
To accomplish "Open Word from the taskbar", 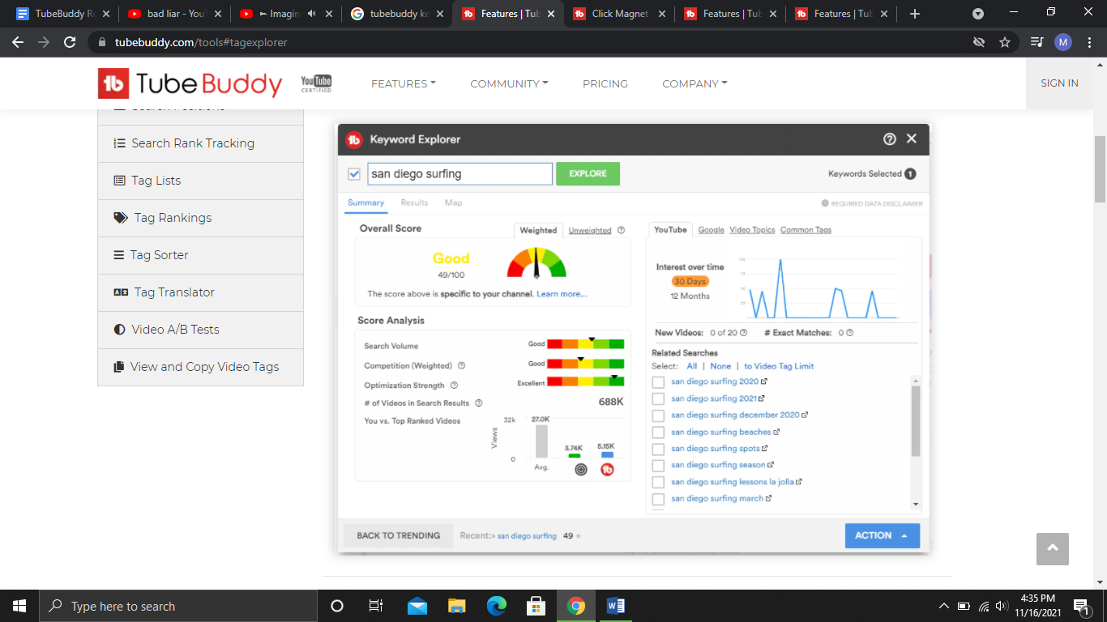I will tap(615, 606).
